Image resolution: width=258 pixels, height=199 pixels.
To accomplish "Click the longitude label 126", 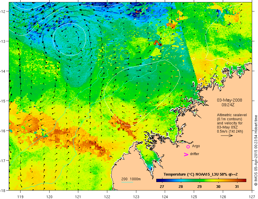I will 223,197.
